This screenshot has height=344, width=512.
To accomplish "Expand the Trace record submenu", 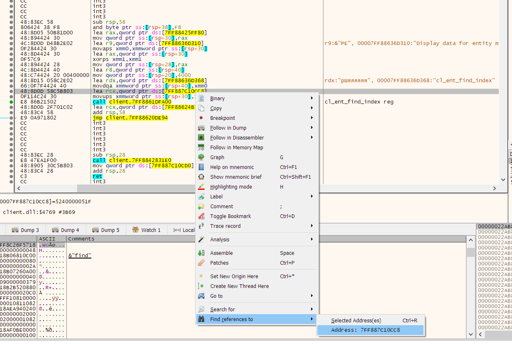I will pyautogui.click(x=312, y=226).
